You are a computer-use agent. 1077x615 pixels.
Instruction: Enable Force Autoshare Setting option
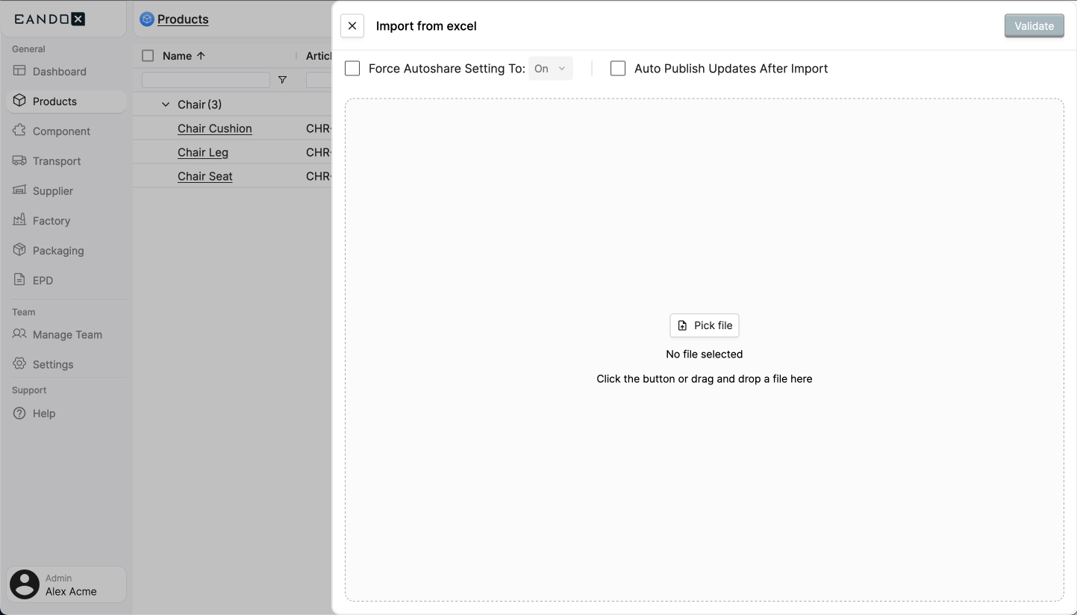pyautogui.click(x=352, y=68)
